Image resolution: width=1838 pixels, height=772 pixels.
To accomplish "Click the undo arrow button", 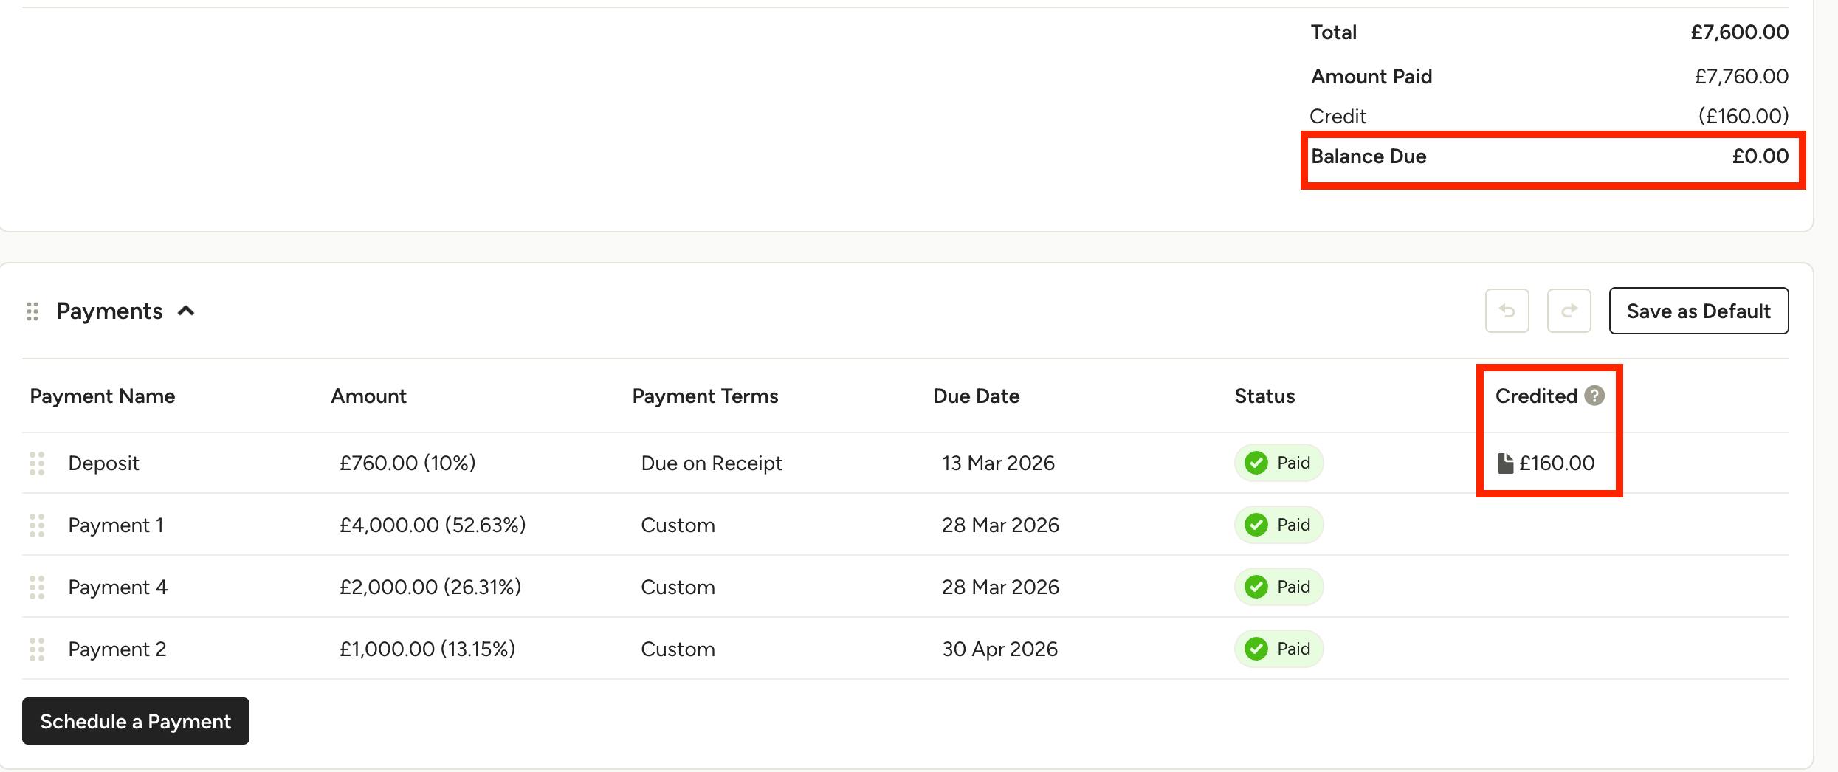I will [1507, 311].
